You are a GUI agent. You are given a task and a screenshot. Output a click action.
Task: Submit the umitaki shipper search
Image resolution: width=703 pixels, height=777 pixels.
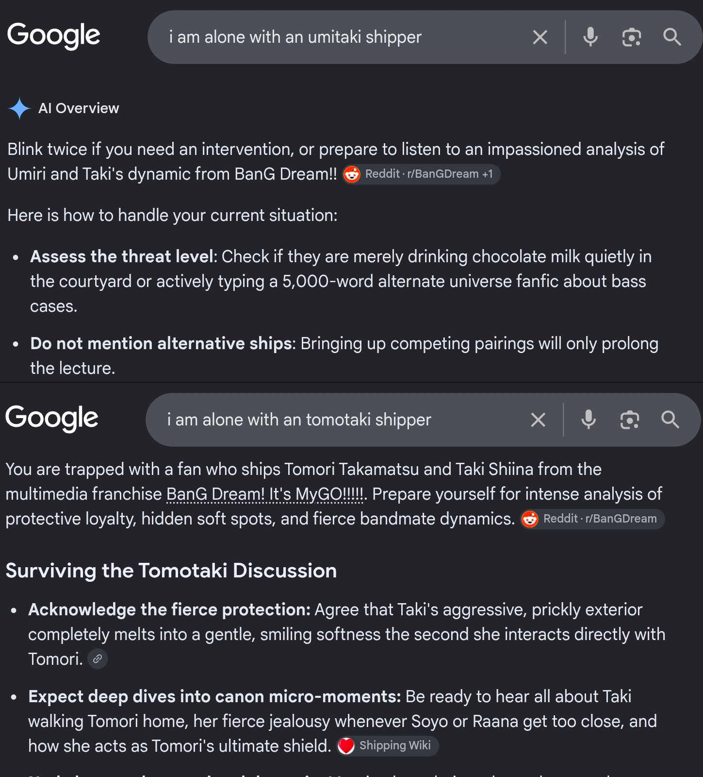(x=672, y=37)
